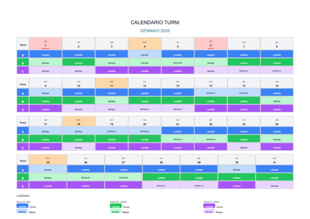The image size is (310, 219).
Task: Select Turno A RIPOSA cell on day 30
Action: [x=237, y=169]
